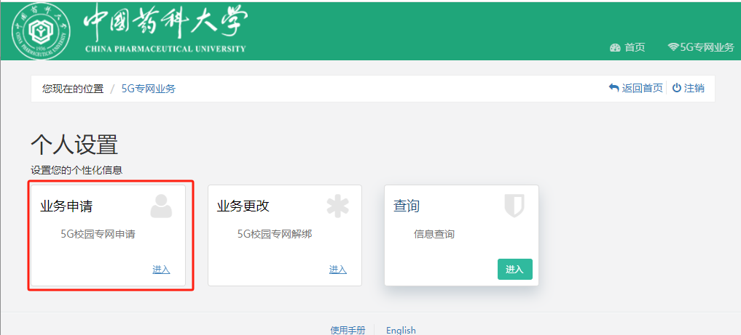The height and width of the screenshot is (335, 741).
Task: Enter 业务更改 via its 进入 link
Action: pos(337,270)
